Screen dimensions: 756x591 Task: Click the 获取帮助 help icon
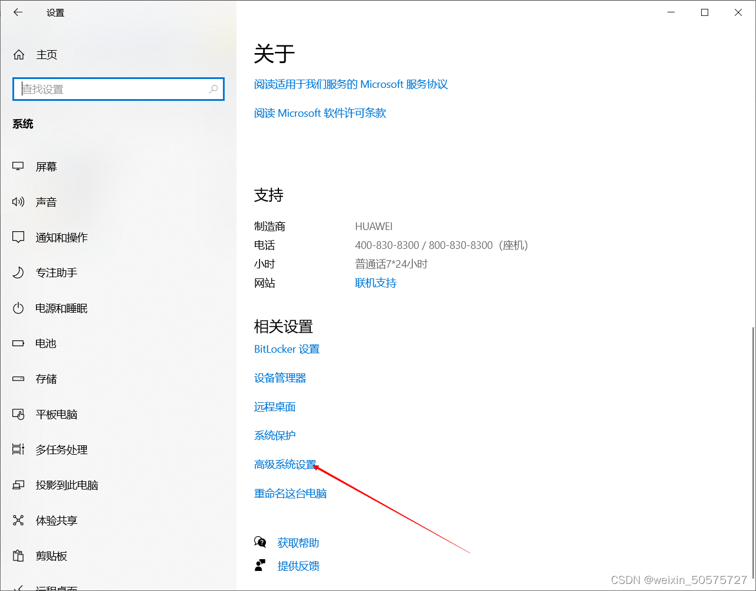260,542
